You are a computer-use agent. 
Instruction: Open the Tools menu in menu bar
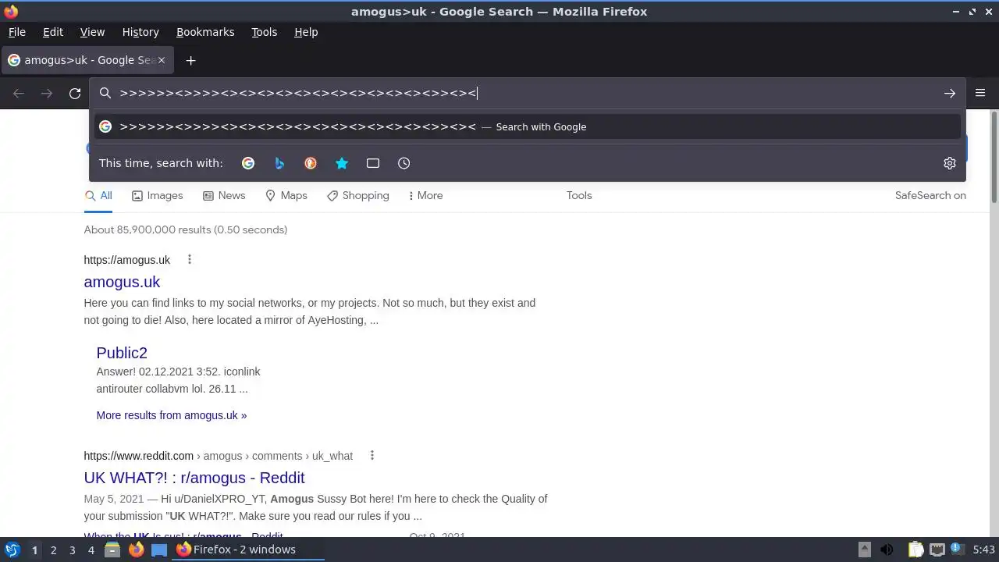coord(264,32)
